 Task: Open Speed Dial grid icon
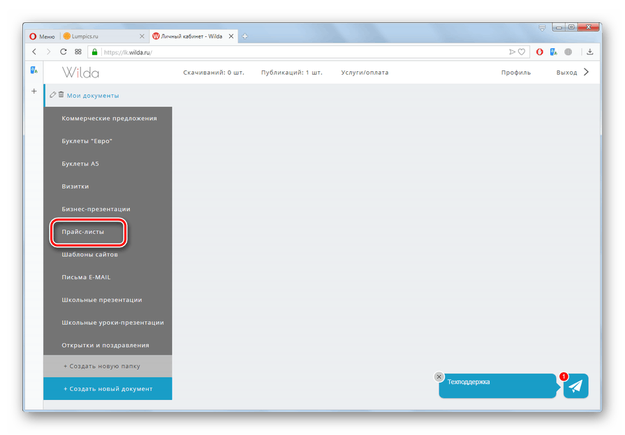(x=78, y=52)
